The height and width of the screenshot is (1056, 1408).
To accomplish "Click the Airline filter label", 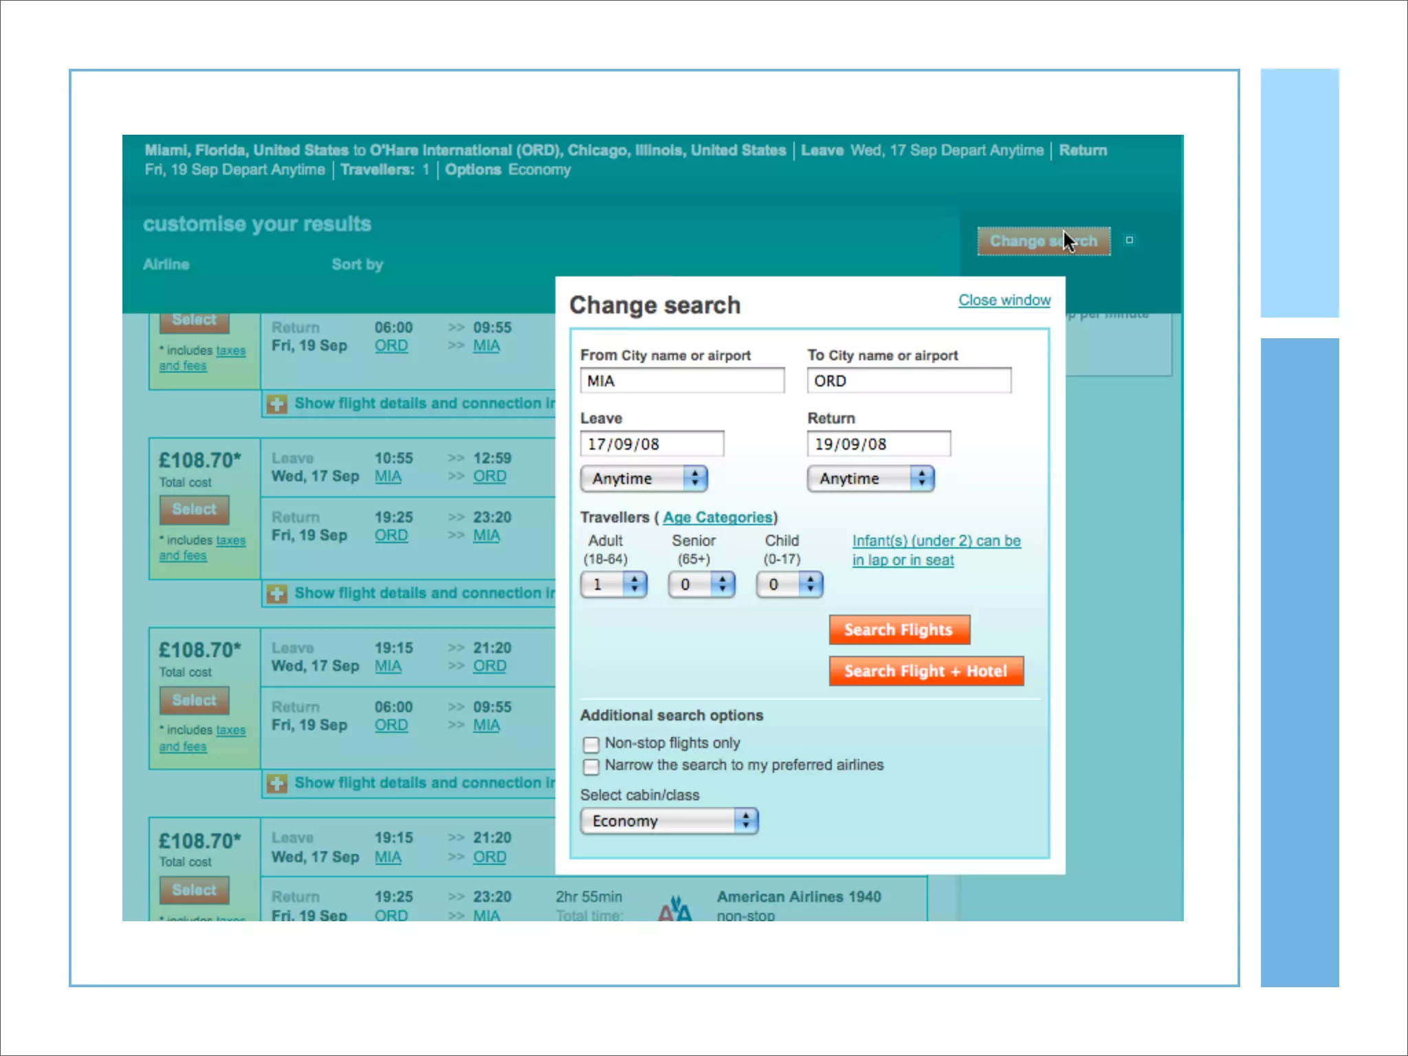I will (166, 265).
